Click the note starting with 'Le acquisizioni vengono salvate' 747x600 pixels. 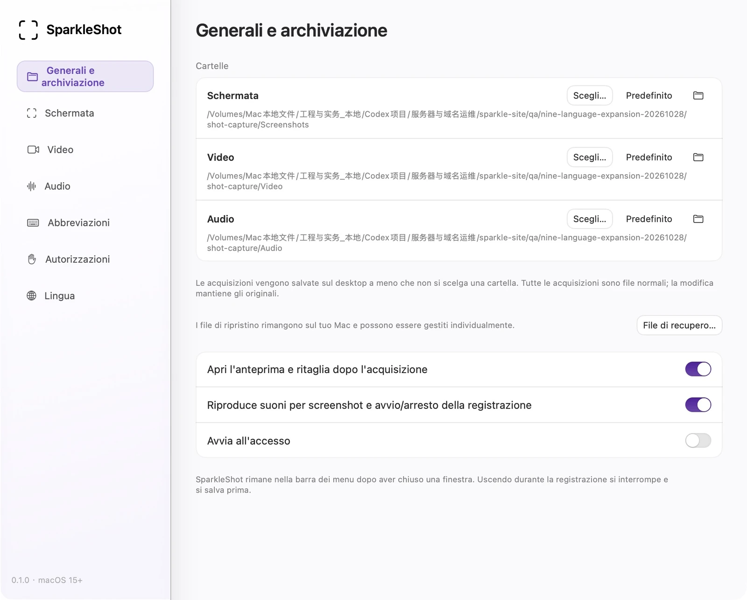pos(454,288)
